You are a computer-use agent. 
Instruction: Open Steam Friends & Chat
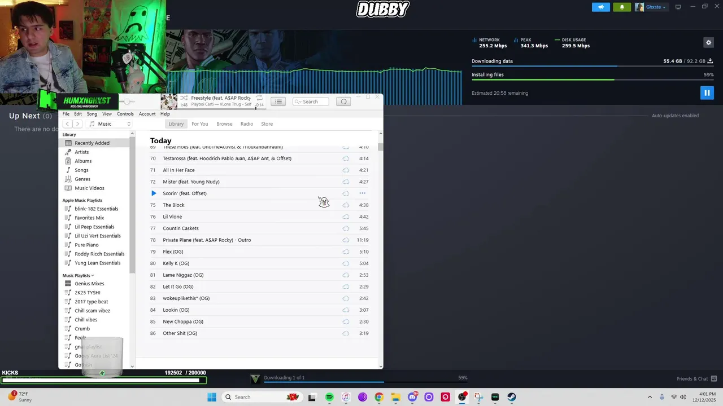pos(696,379)
